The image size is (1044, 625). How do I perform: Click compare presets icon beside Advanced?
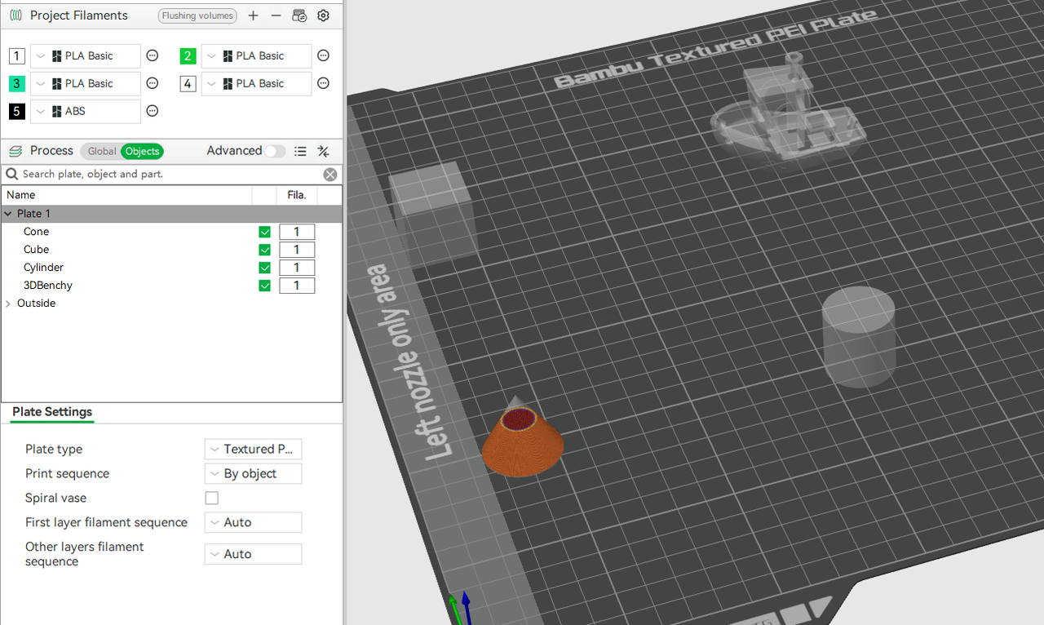[323, 151]
